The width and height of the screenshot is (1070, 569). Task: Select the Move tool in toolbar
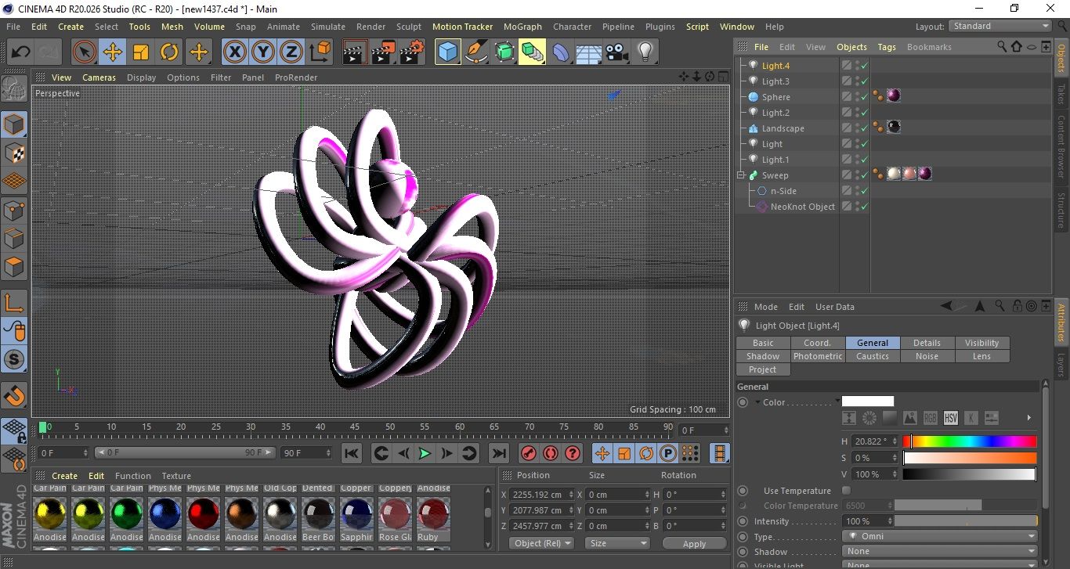113,52
